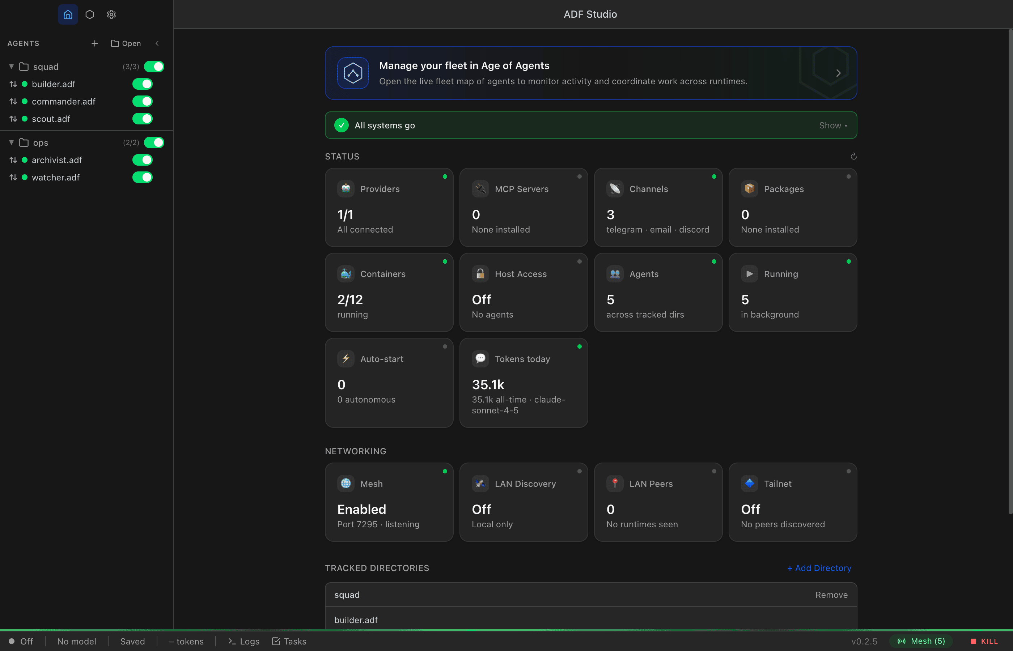The width and height of the screenshot is (1013, 651).
Task: Click the MCP Servers plug icon
Action: click(x=480, y=188)
